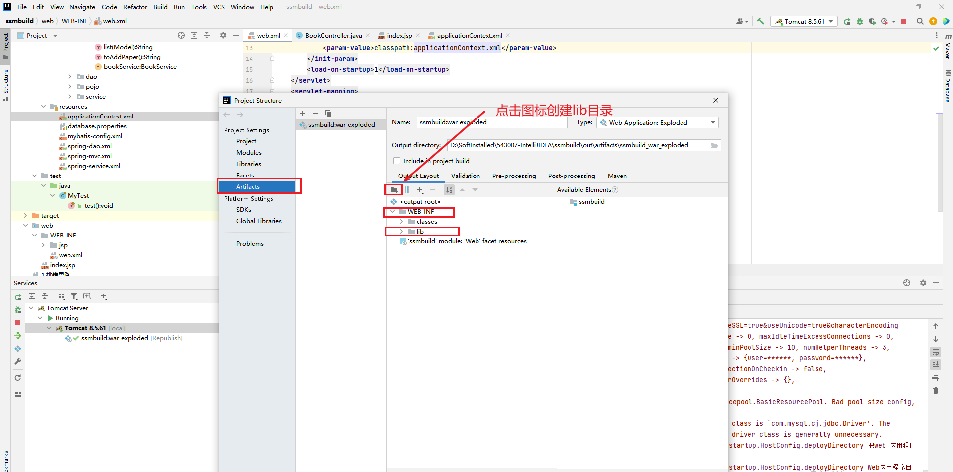This screenshot has width=953, height=472.
Task: Click the Build hammer icon in main toolbar
Action: click(x=760, y=21)
